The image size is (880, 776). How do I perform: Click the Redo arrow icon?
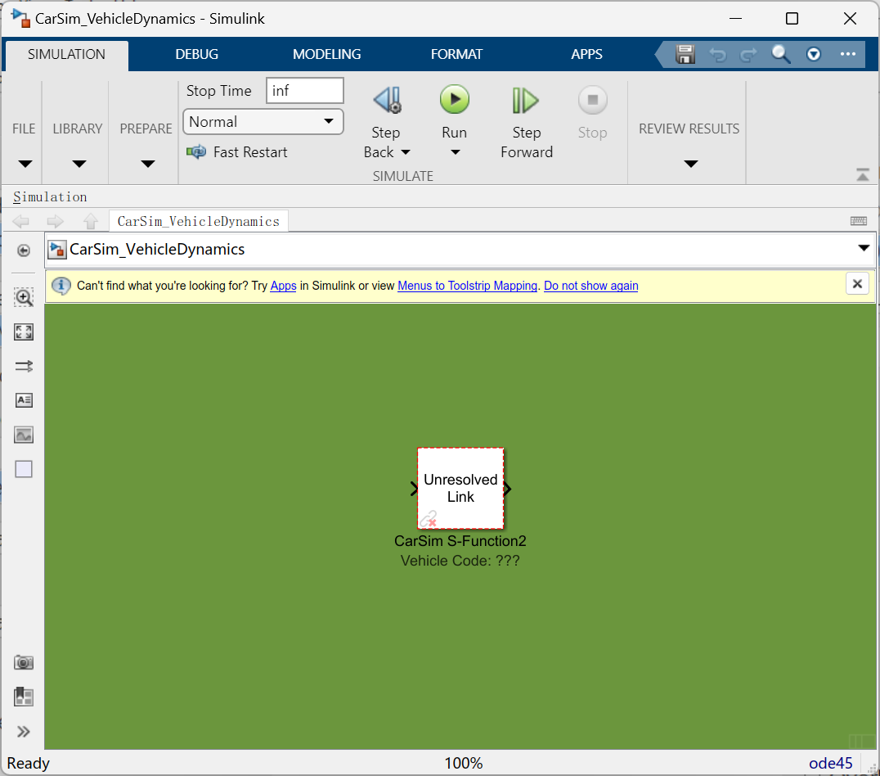(748, 55)
